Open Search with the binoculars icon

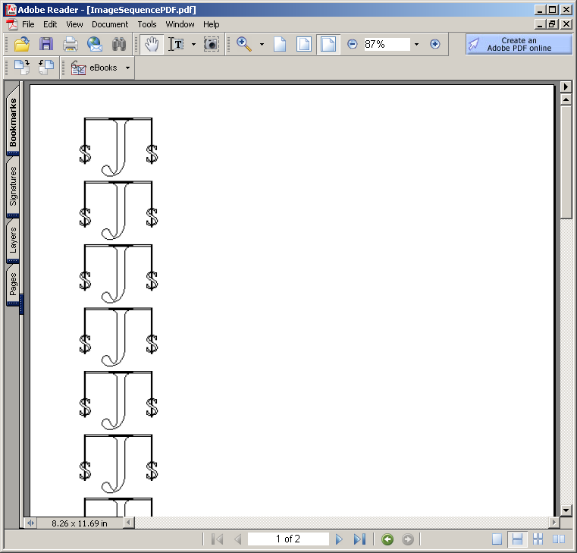point(119,44)
